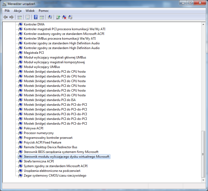Click the icon beside Zegar systemowy CMOS/czasu rzeczywistego

[x=21, y=176]
